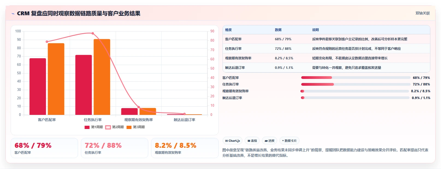Click the red 任务执行率 第1周期 bar
The height and width of the screenshot is (169, 441).
pyautogui.click(x=84, y=85)
